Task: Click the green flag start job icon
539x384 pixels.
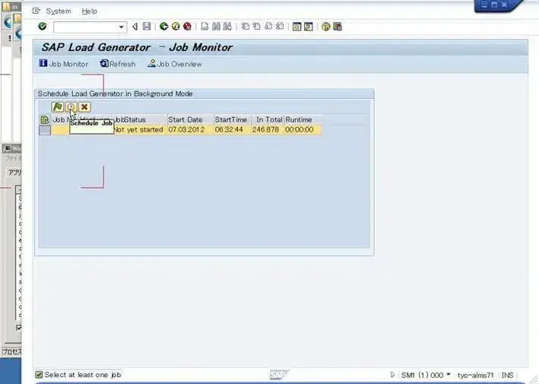Action: 58,107
